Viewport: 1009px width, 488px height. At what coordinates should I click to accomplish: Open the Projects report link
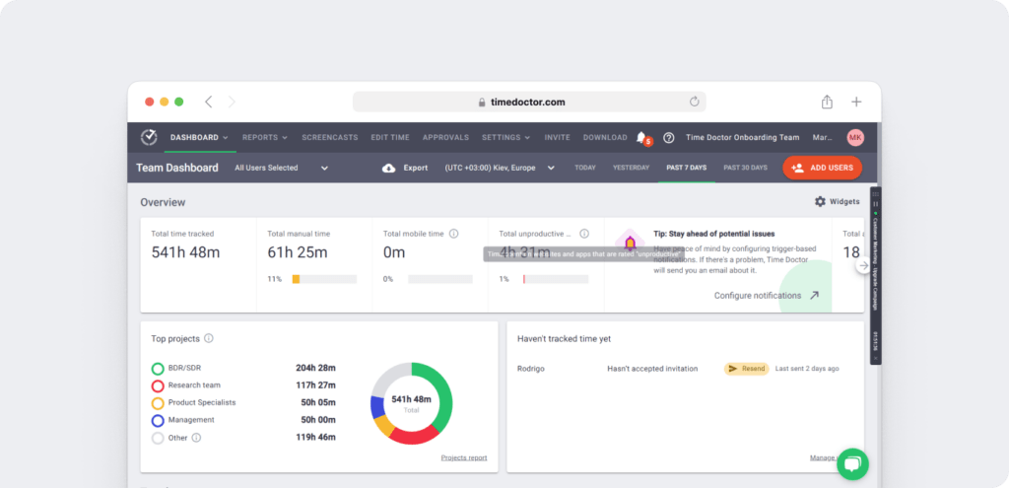pyautogui.click(x=463, y=457)
